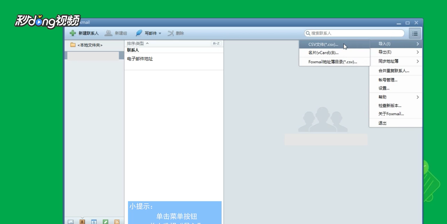This screenshot has width=447, height=224.
Task: Maximize the Foxmail window
Action: 408,23
